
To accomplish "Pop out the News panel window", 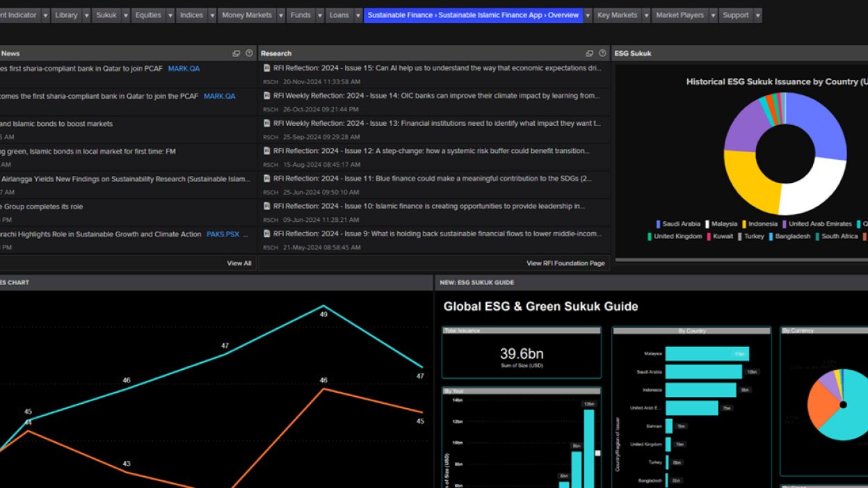I will tap(236, 54).
